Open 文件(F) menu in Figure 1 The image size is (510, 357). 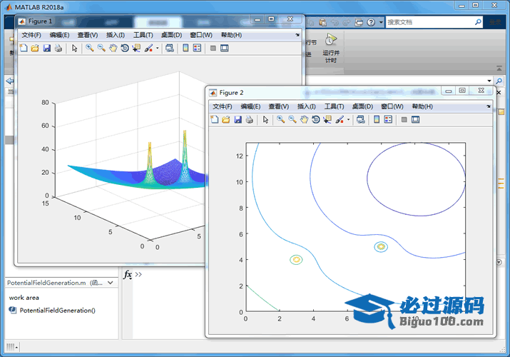pos(31,35)
